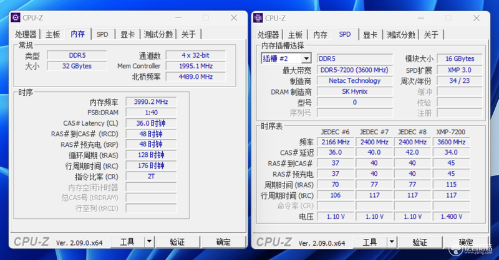Open 关于 tab in left CPU-Z window
The width and height of the screenshot is (499, 260).
point(189,34)
